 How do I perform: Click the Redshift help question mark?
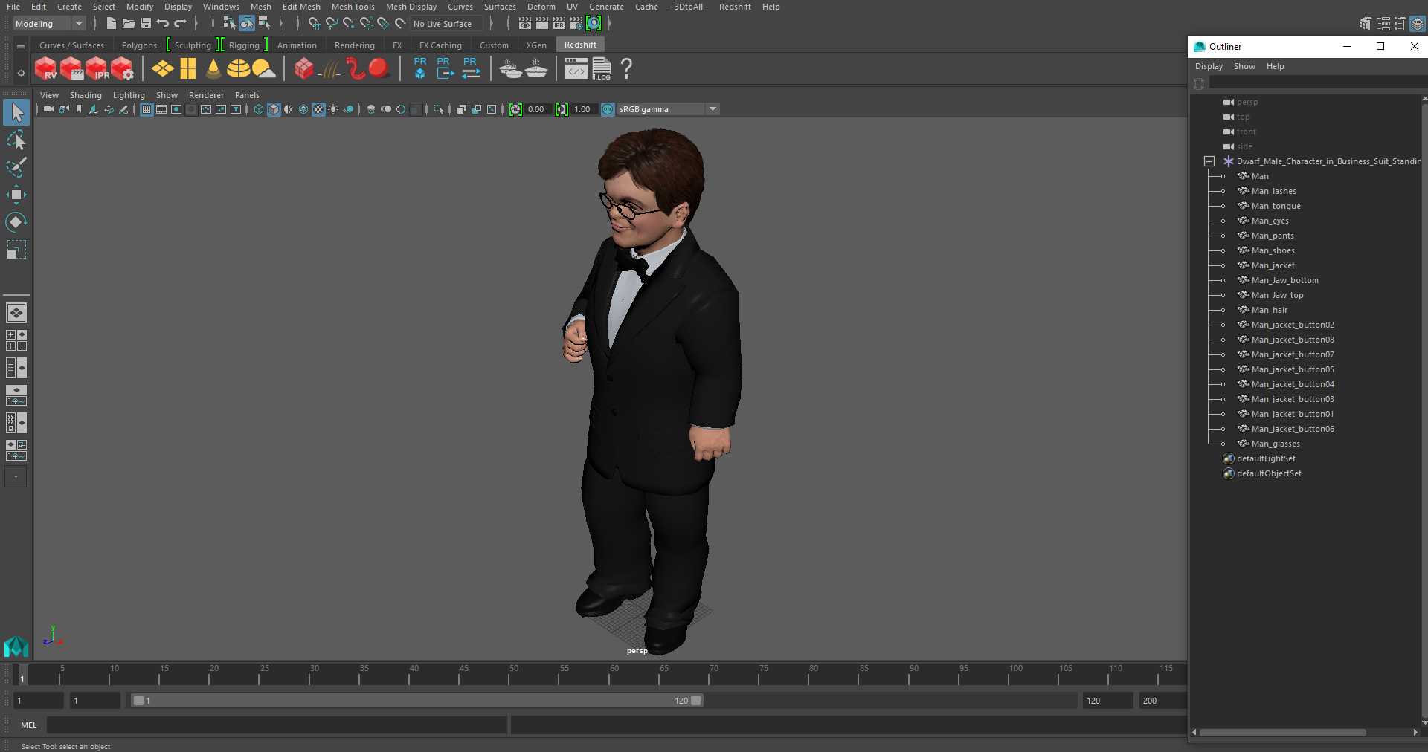[x=627, y=69]
